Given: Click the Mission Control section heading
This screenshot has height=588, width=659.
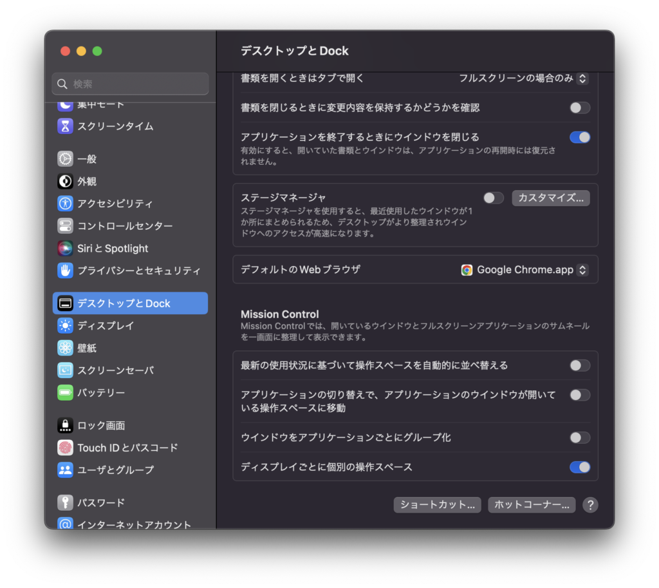Looking at the screenshot, I should pos(280,314).
